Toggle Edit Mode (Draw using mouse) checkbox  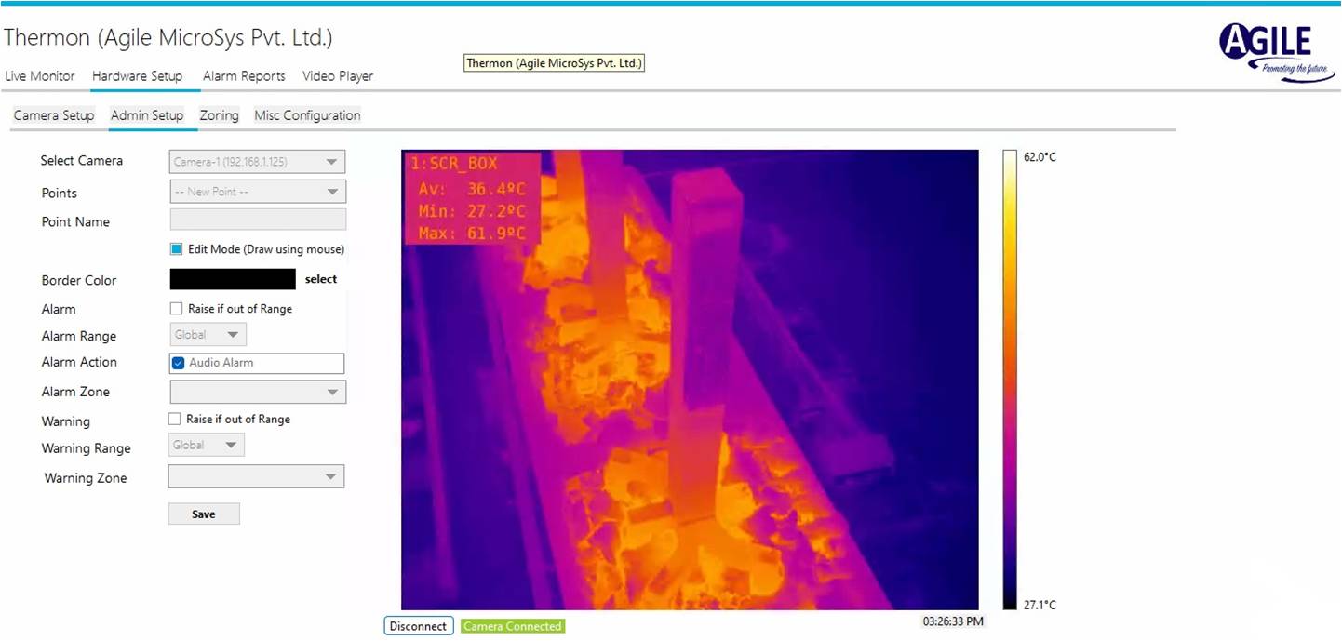[176, 249]
